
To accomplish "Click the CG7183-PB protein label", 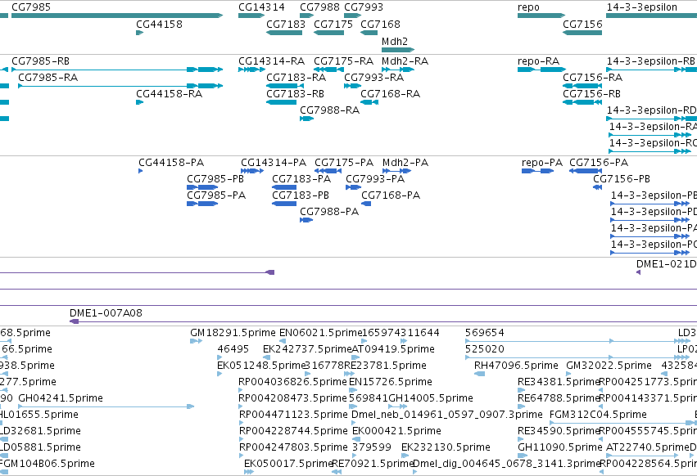I will 301,195.
